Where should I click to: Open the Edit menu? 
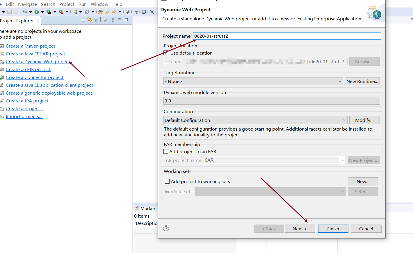pos(10,4)
